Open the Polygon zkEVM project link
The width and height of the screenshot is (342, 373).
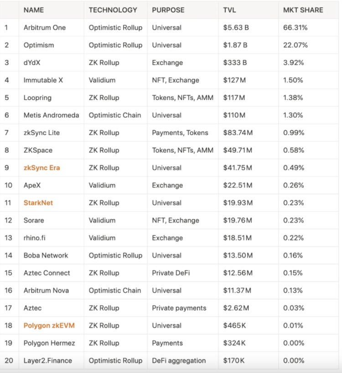(49, 326)
